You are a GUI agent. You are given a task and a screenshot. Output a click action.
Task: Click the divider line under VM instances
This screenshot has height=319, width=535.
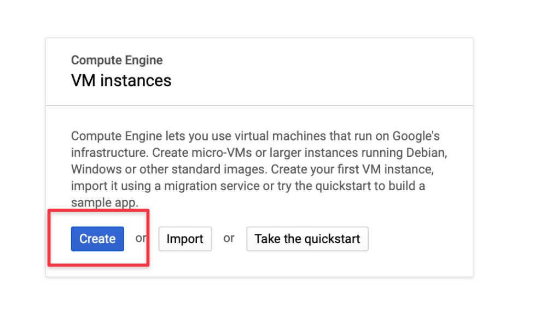[259, 105]
